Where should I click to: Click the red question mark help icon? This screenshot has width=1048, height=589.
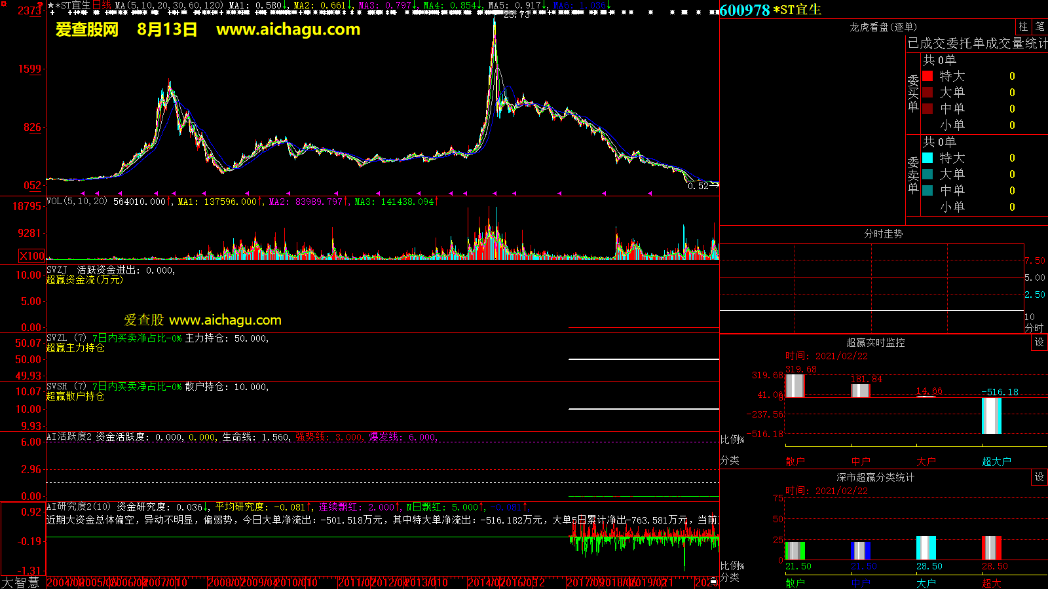(x=40, y=5)
